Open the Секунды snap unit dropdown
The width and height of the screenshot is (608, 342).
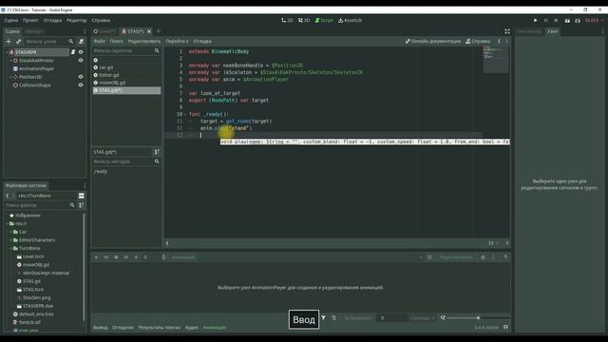coord(422,318)
